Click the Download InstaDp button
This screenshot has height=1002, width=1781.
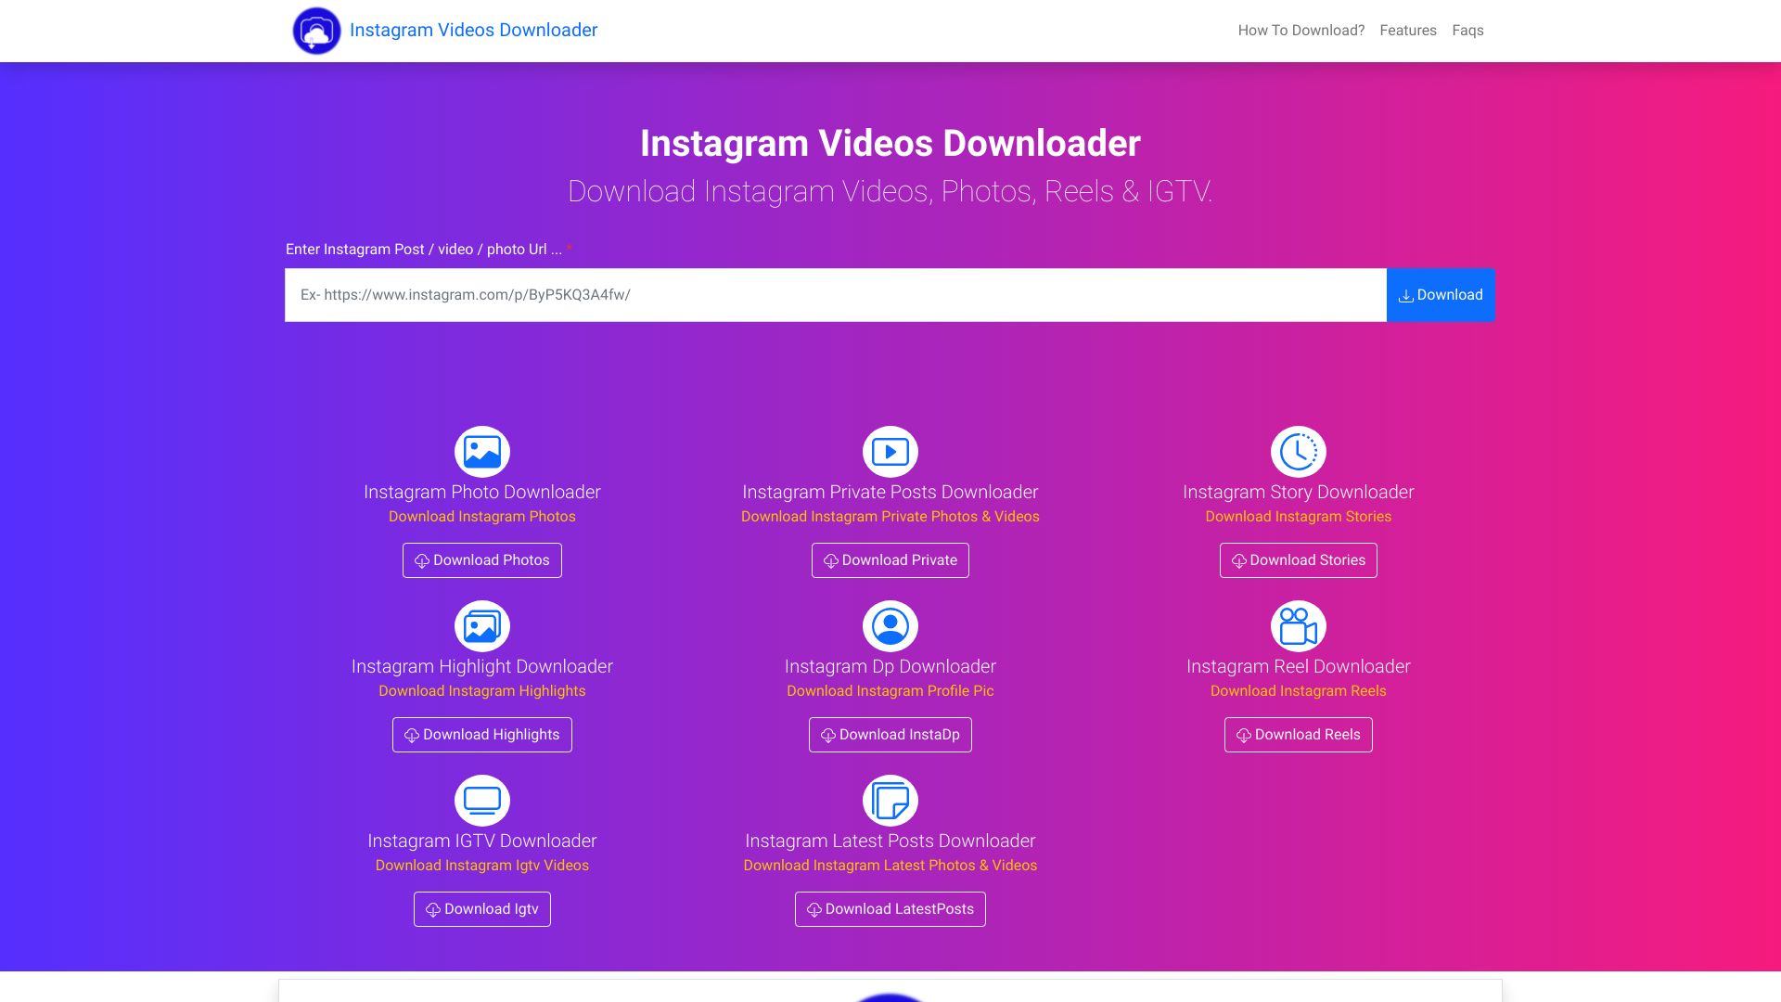[890, 735]
